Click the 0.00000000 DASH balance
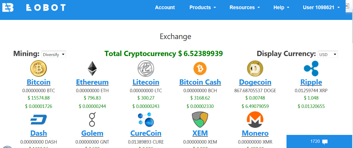Viewport: 353px width, 148px height. tap(39, 142)
